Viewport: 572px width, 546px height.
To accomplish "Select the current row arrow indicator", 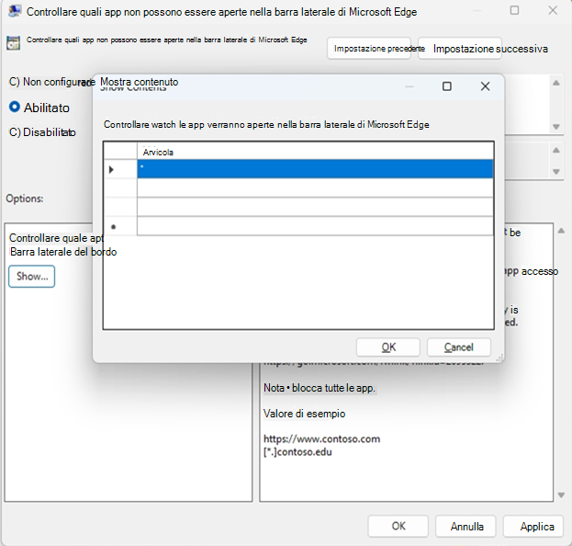I will tap(113, 169).
